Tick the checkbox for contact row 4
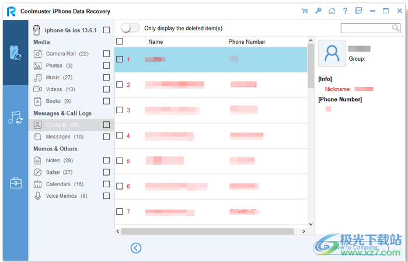The height and width of the screenshot is (262, 408). click(x=120, y=135)
